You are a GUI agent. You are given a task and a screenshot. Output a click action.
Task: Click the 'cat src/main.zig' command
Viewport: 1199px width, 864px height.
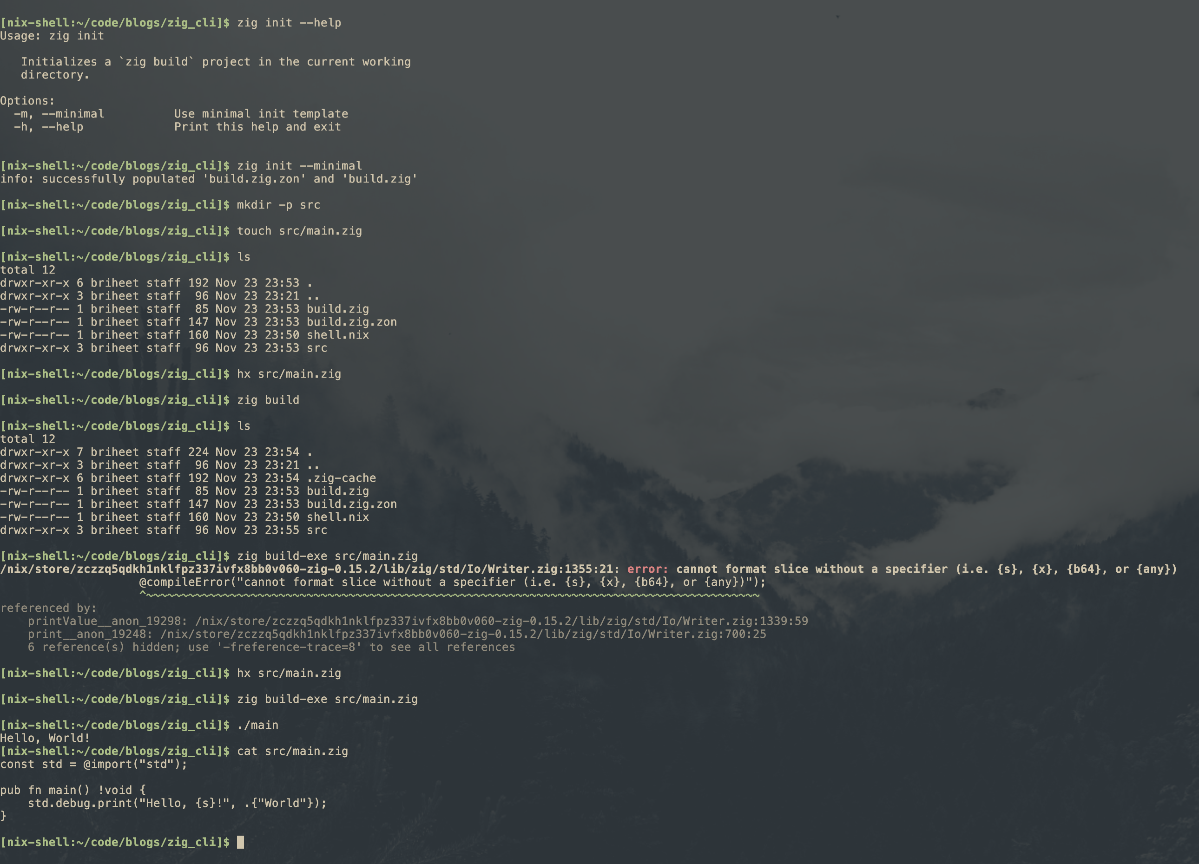click(292, 751)
